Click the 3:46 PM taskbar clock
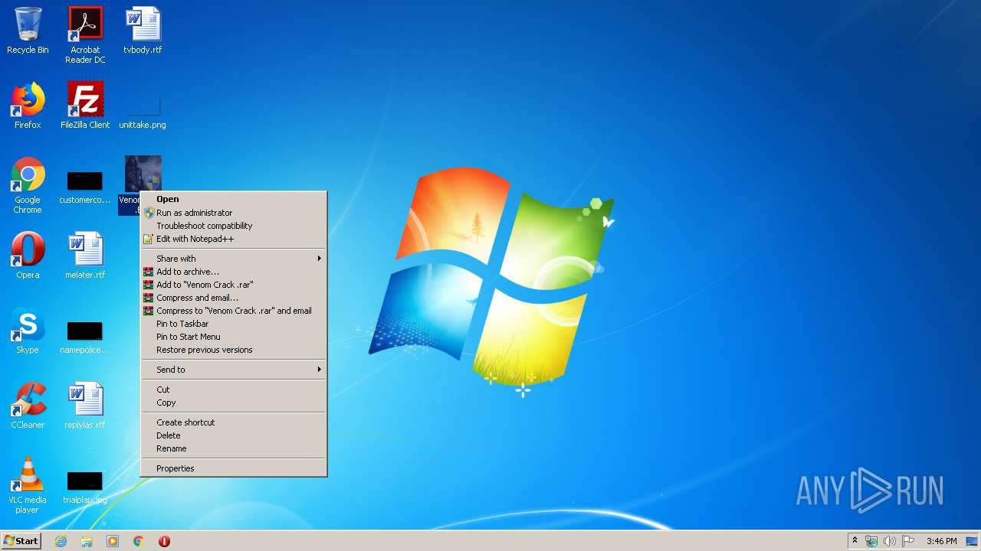Image resolution: width=981 pixels, height=551 pixels. tap(941, 541)
